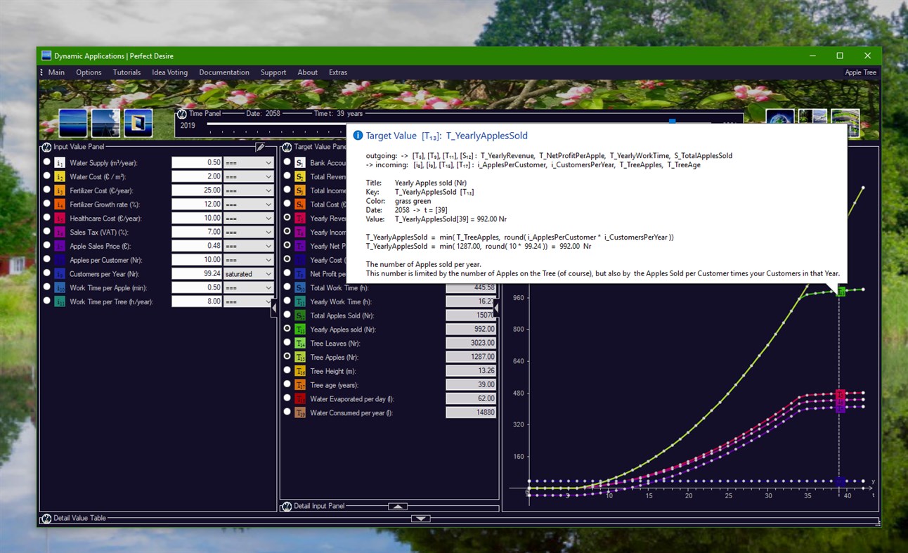Open the Tutorials menu
The height and width of the screenshot is (553, 908).
pos(127,72)
